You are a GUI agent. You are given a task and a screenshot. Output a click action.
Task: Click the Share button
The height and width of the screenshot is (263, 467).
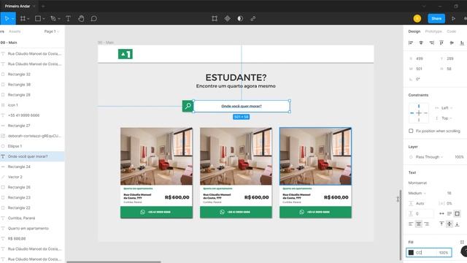[x=436, y=18]
